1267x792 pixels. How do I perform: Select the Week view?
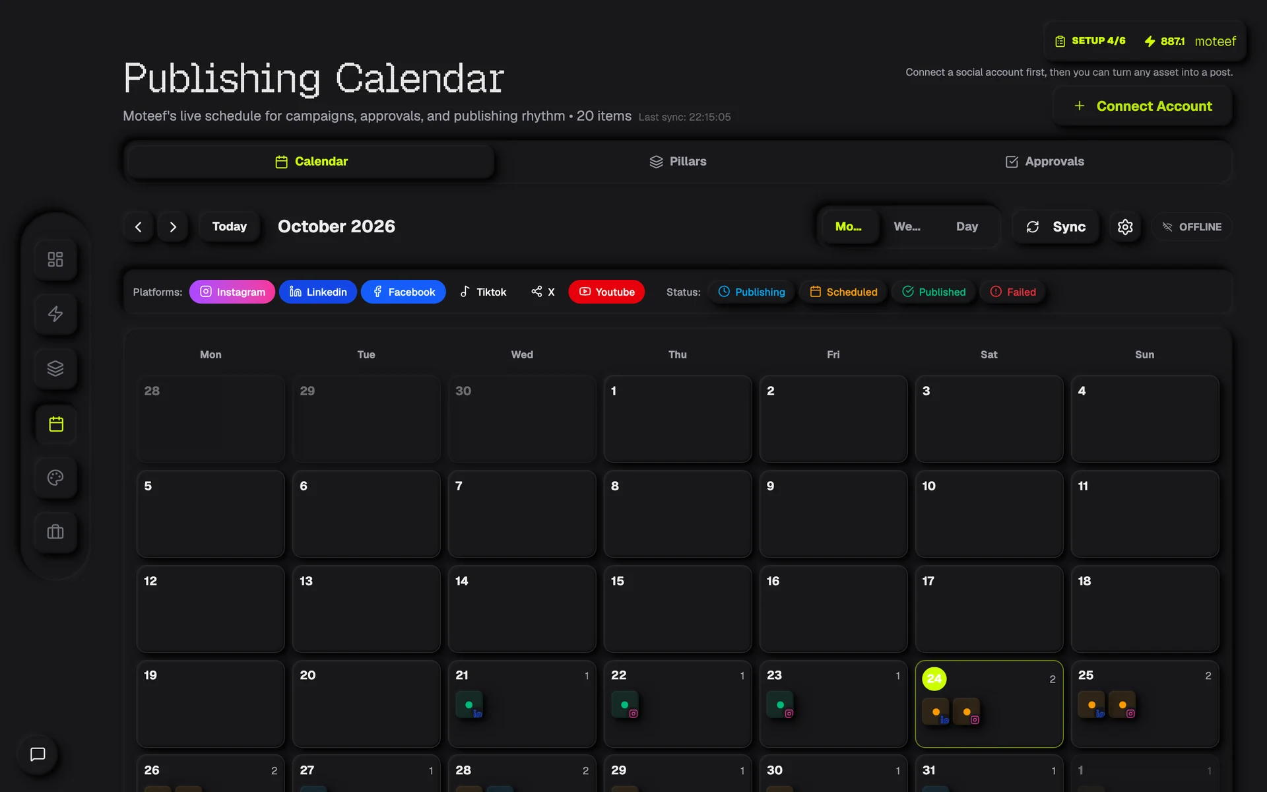[x=907, y=227]
